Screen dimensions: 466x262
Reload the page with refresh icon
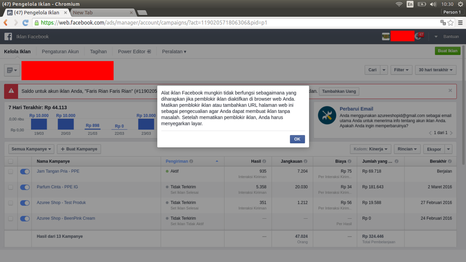pos(25,23)
